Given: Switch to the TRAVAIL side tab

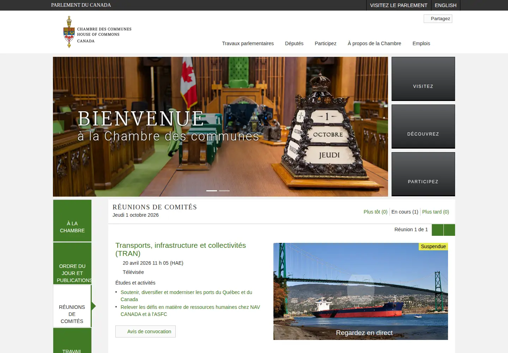Looking at the screenshot, I should point(72,341).
